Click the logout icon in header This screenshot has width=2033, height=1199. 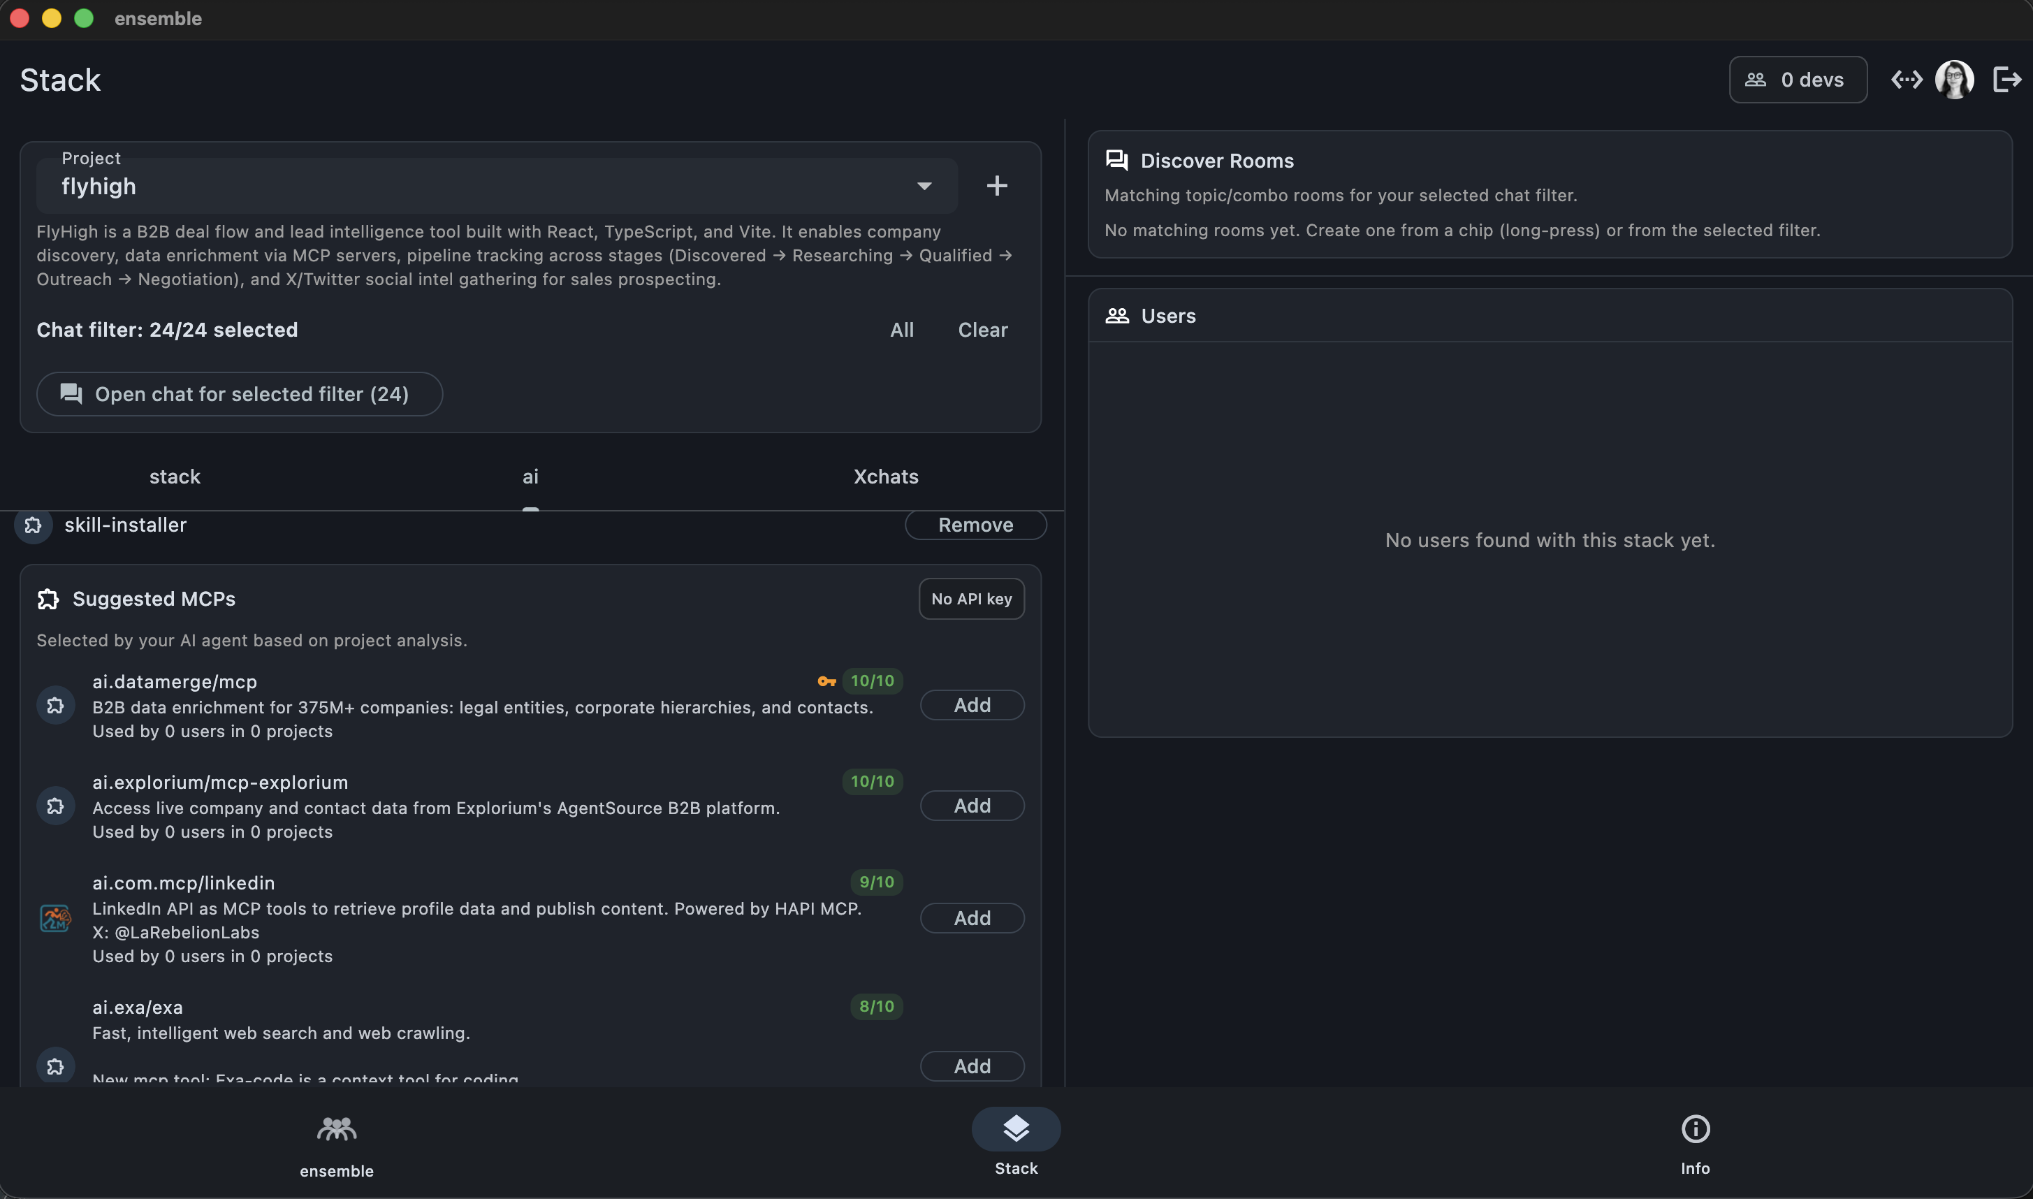[x=2006, y=80]
